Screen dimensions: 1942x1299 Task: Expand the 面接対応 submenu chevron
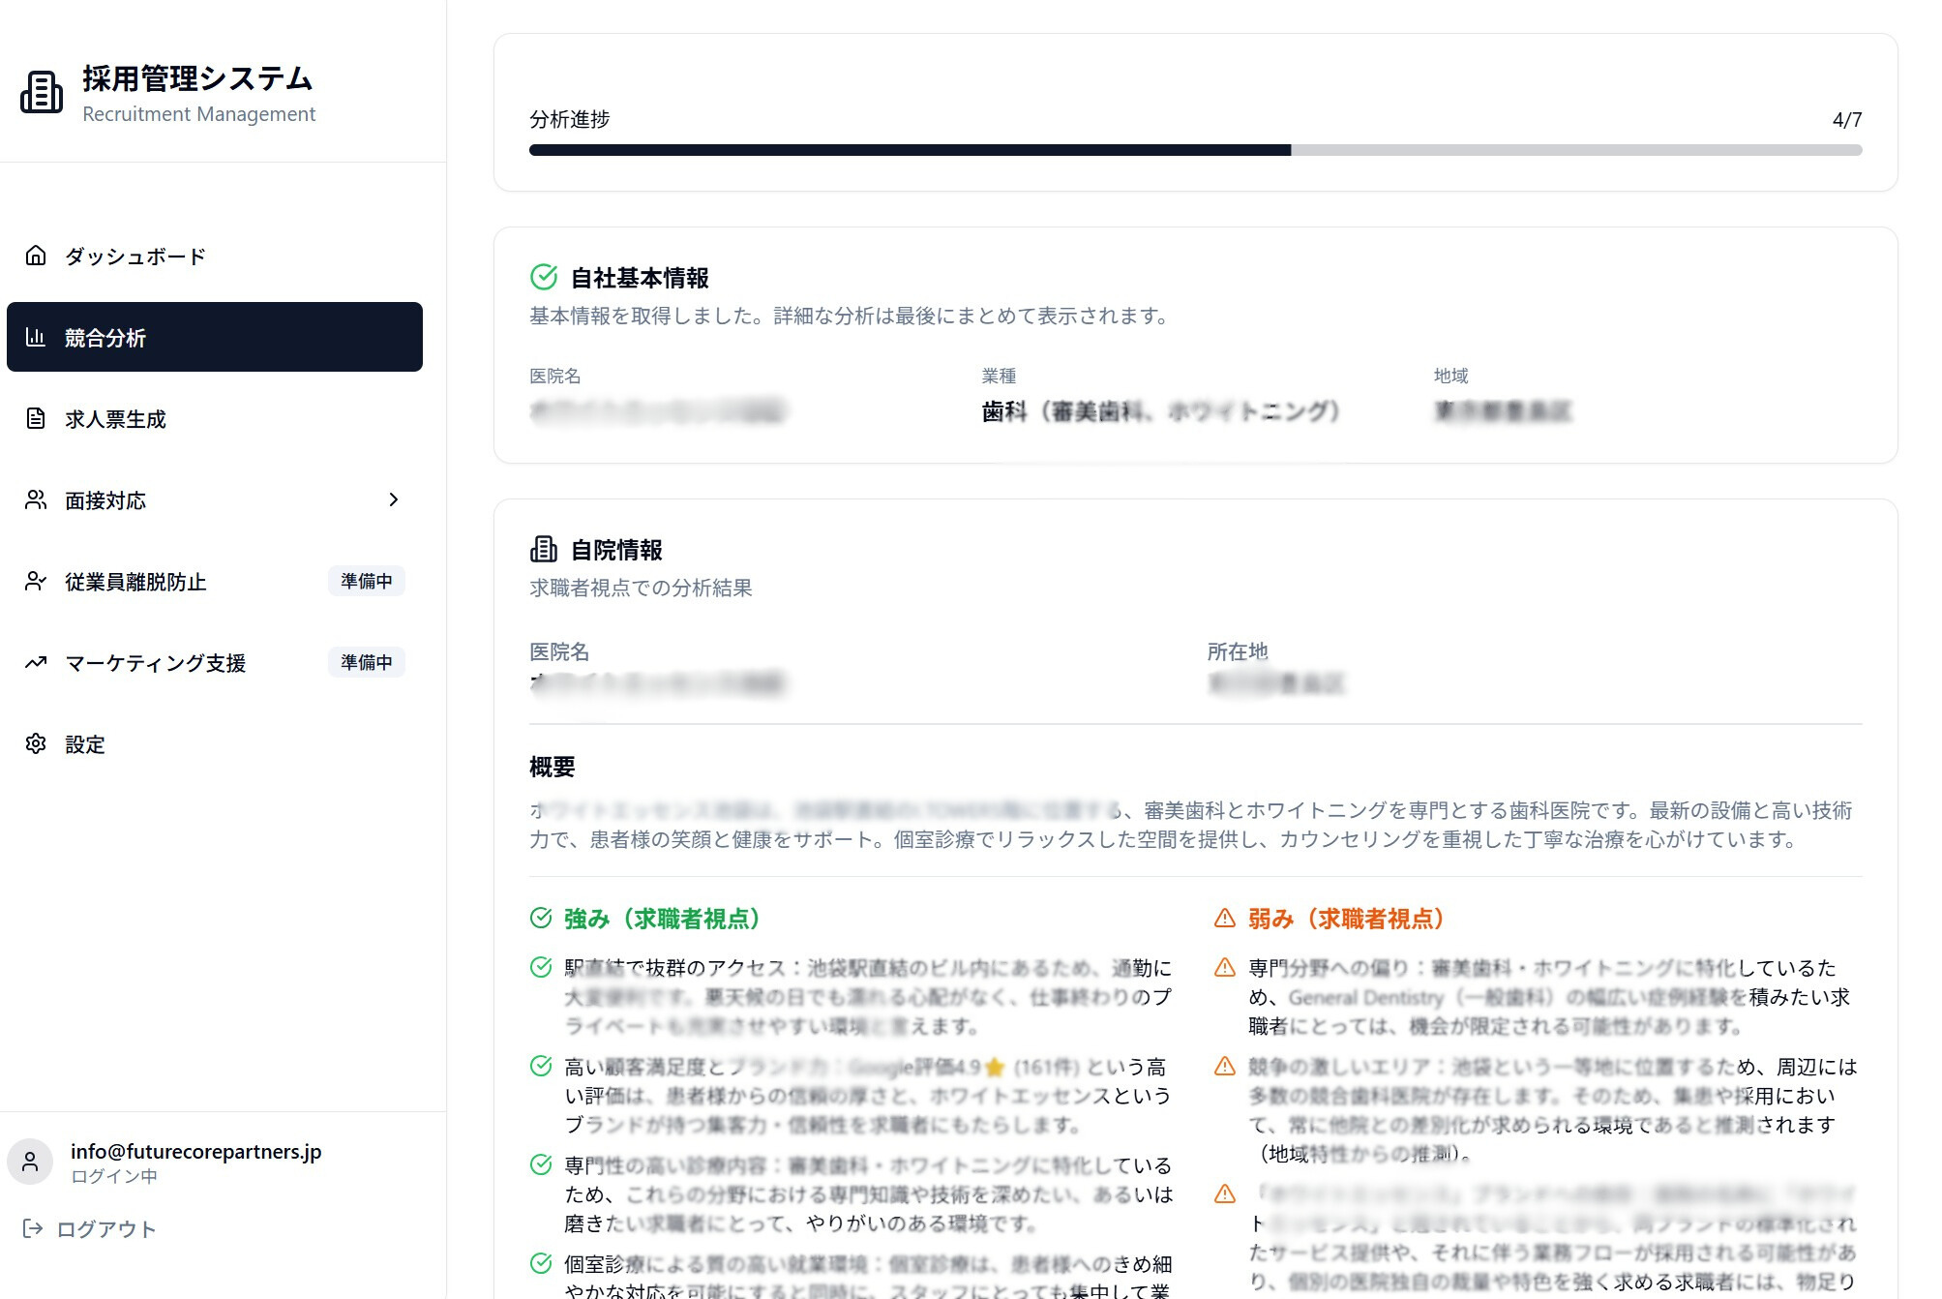point(394,499)
